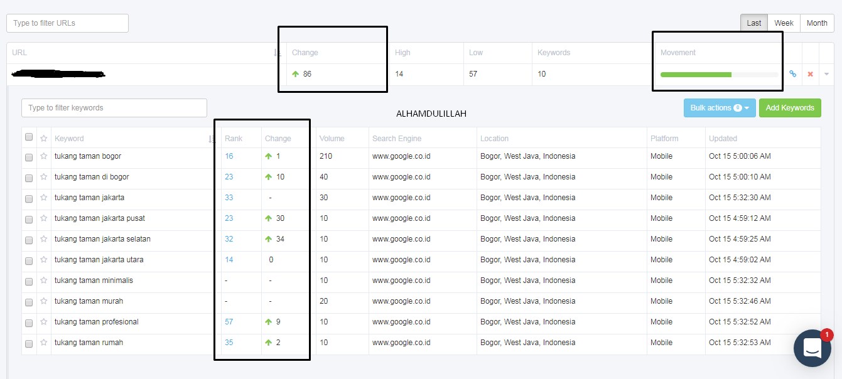Click the Add Keywords button
The image size is (842, 379).
[789, 108]
